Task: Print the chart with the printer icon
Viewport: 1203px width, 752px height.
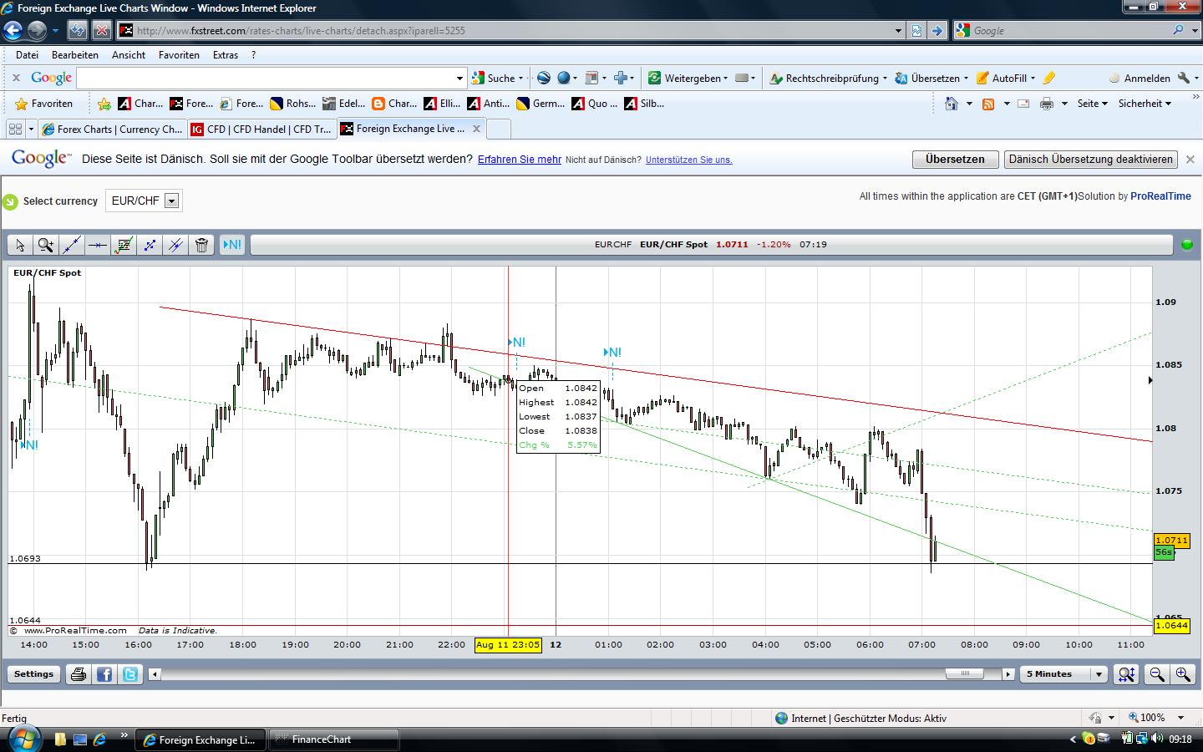Action: (x=79, y=674)
